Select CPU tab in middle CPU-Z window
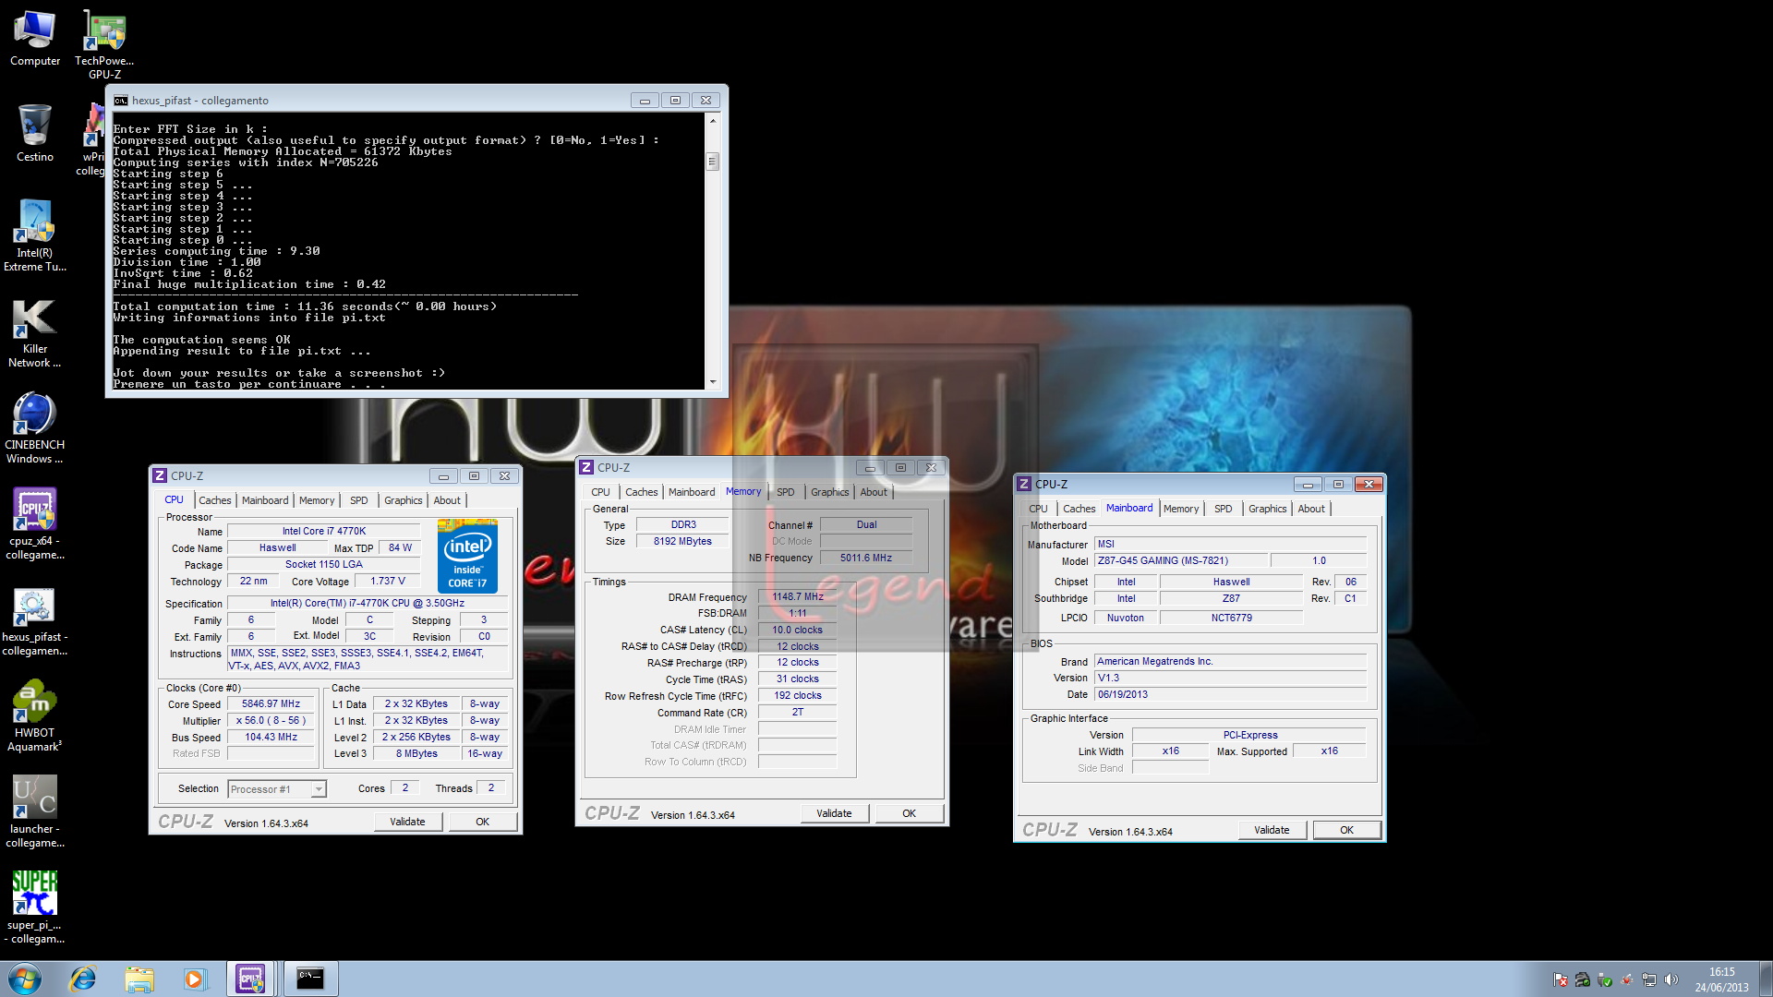Viewport: 1773px width, 997px height. click(601, 492)
